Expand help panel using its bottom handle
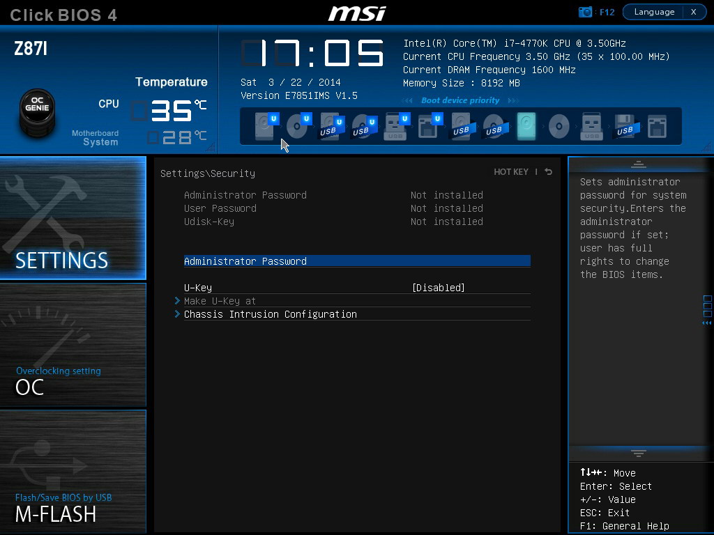Screen dimensions: 714x535 [x=639, y=453]
